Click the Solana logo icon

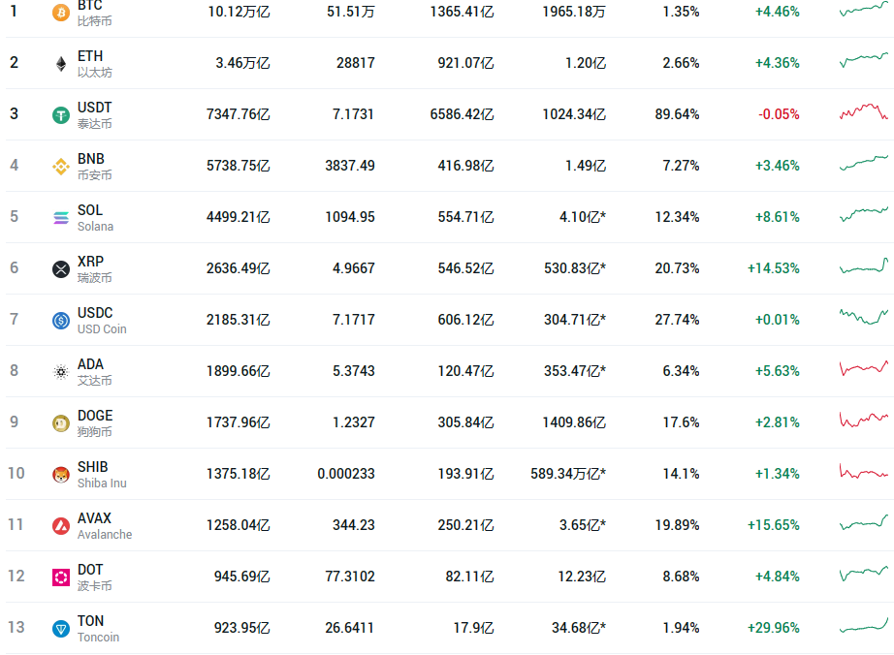61,218
